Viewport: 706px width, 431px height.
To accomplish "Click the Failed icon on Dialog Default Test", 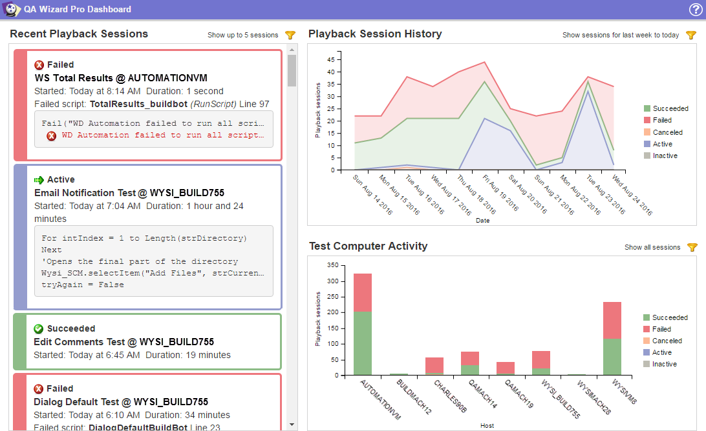I will point(39,388).
